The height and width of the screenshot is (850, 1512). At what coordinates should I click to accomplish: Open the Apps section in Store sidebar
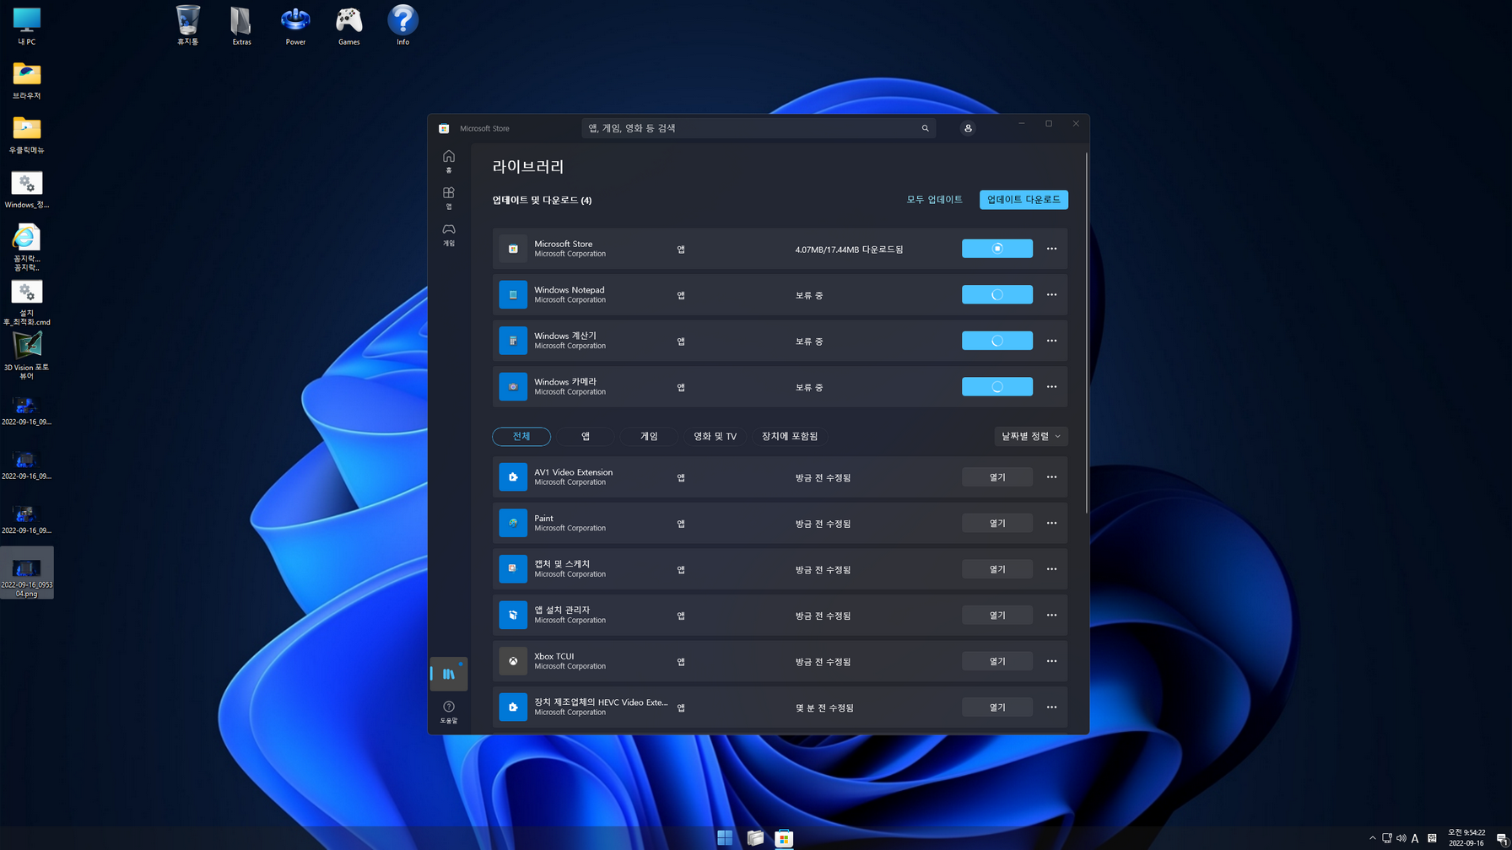click(x=449, y=197)
